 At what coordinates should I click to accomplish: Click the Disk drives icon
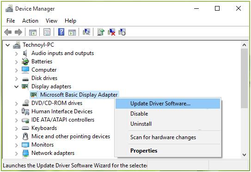point(25,79)
